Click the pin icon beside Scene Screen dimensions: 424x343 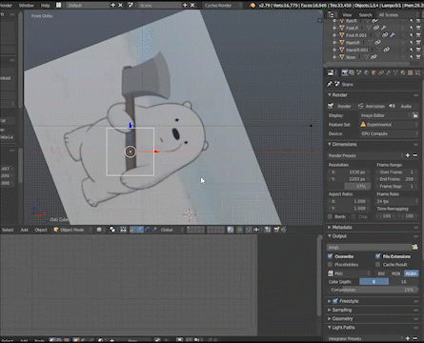click(x=330, y=84)
